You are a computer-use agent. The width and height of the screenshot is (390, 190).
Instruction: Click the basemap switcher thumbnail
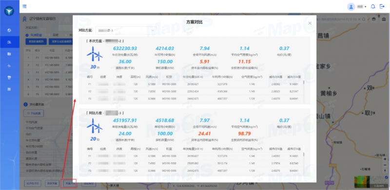[371, 182]
